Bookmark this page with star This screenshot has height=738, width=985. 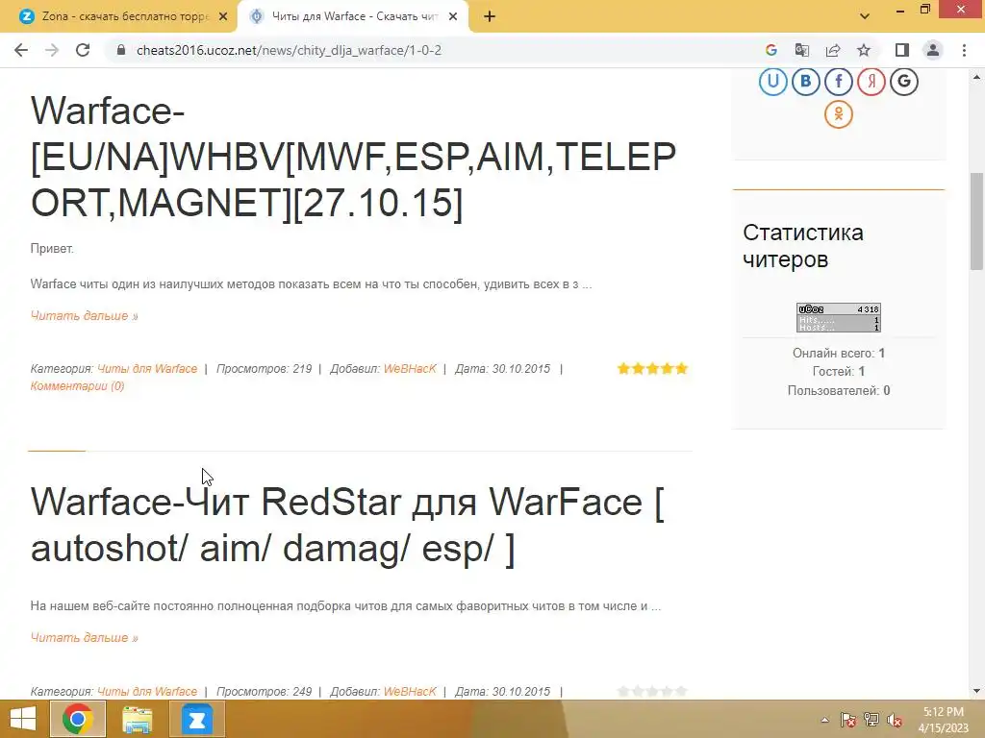[x=864, y=50]
